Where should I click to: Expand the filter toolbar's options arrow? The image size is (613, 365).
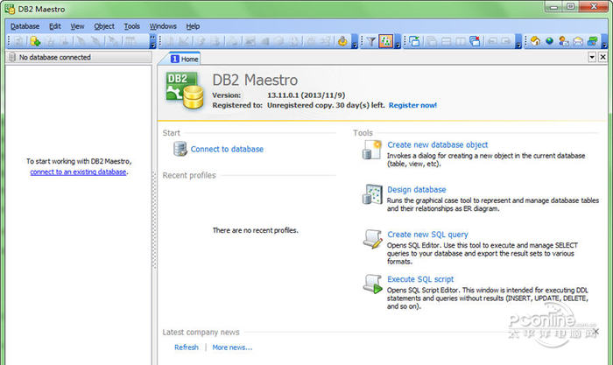(x=398, y=41)
